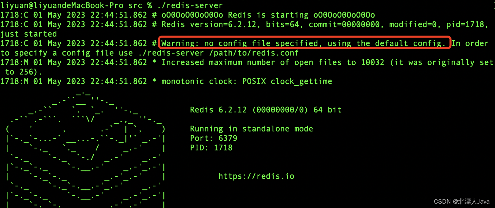Click 'commit=00000000' in version line
495x208 pixels.
[x=344, y=24]
